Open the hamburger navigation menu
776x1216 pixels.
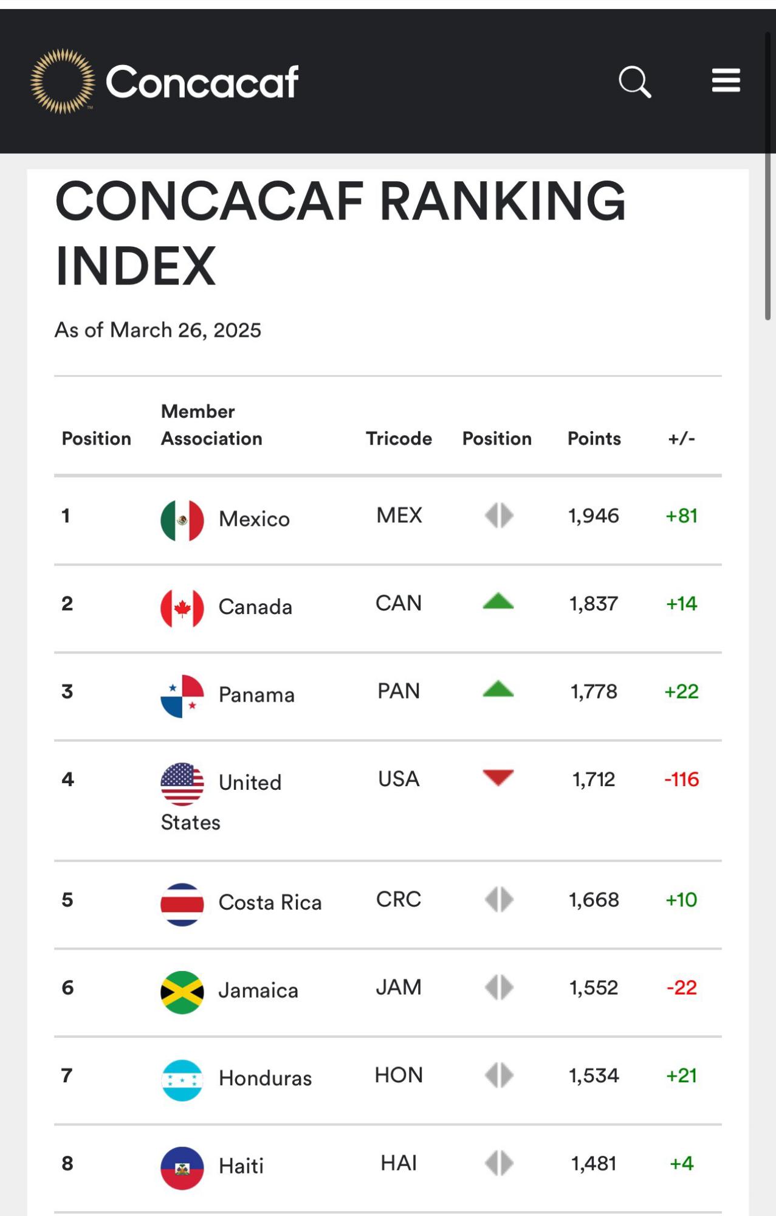(x=725, y=80)
